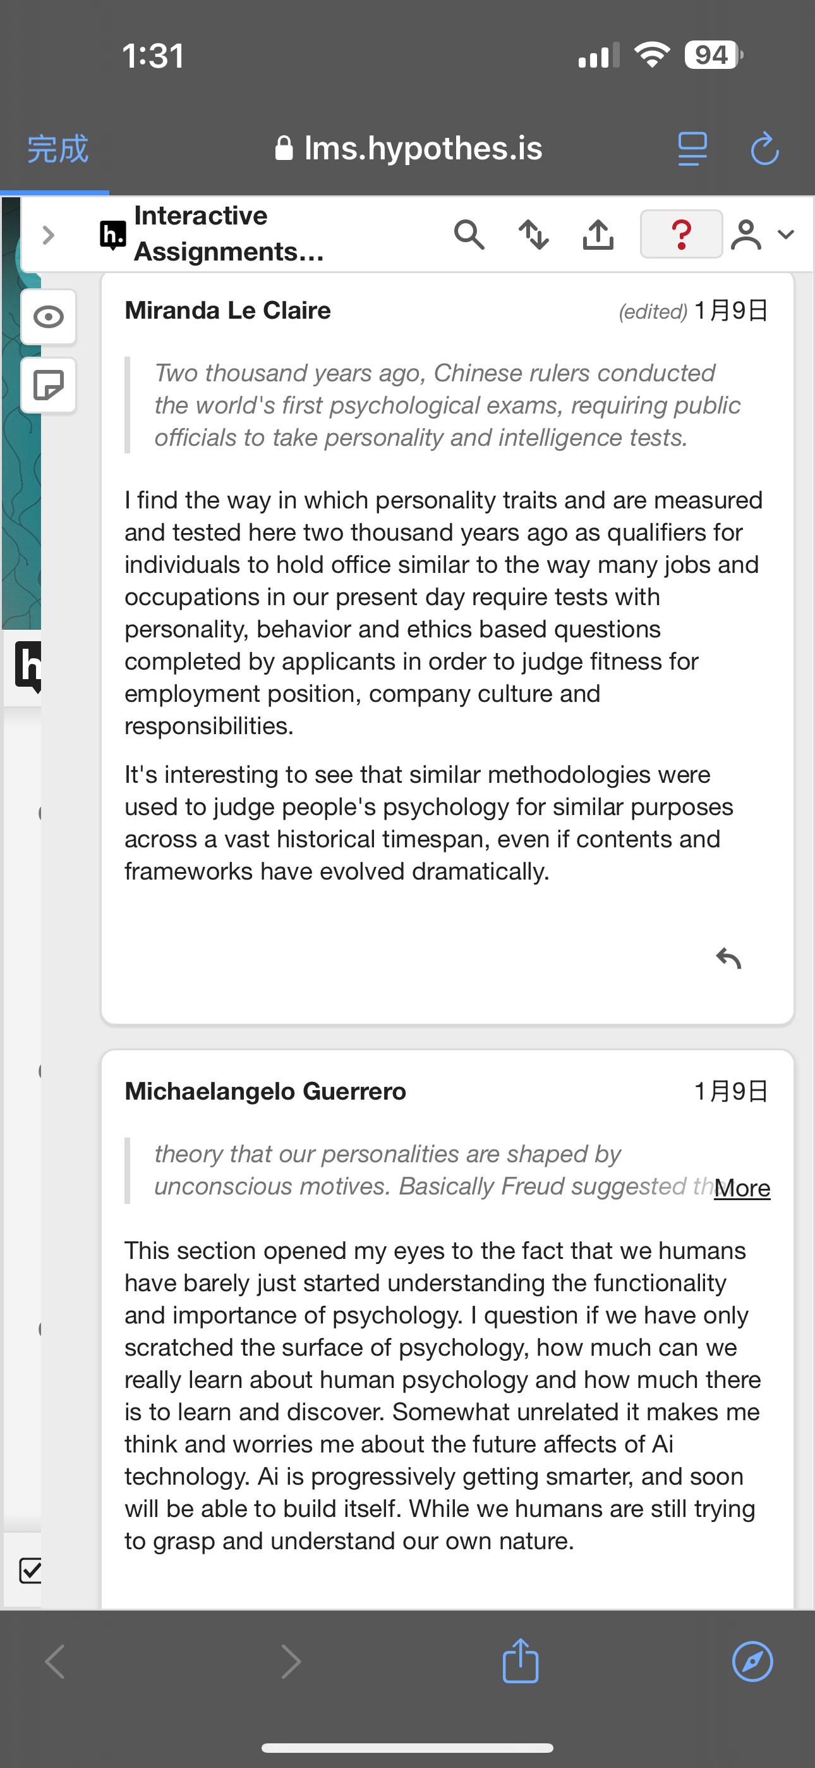Reload the page with refresh icon
This screenshot has height=1768, width=815.
764,149
